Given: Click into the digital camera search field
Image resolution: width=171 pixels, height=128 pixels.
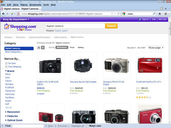Looking at the screenshot, I should (75, 26).
